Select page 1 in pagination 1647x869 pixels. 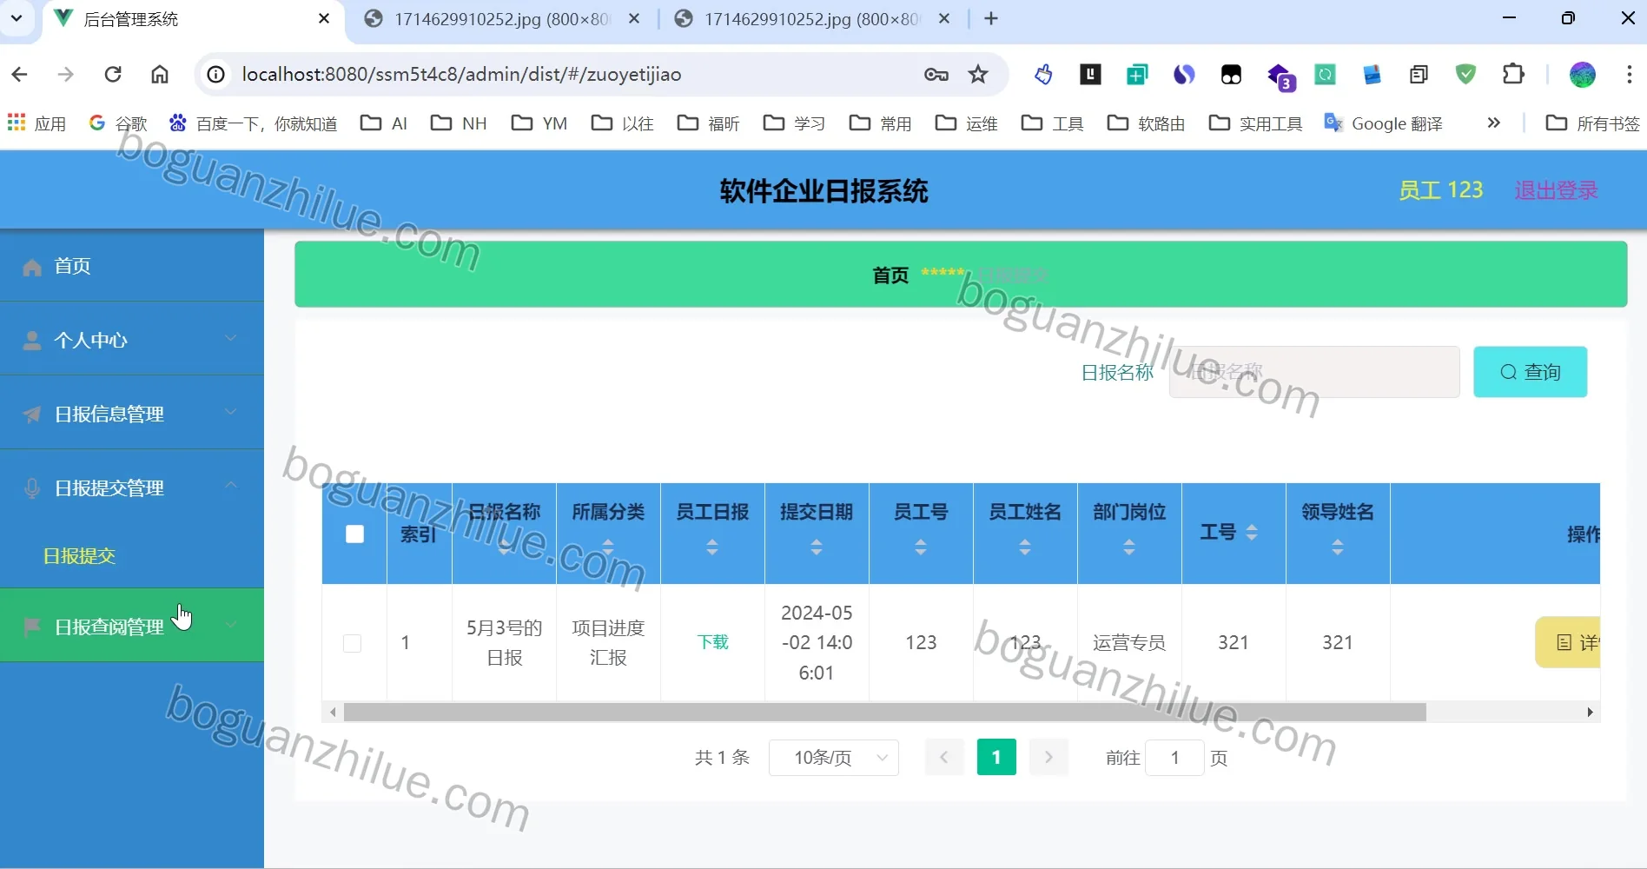[x=996, y=758]
